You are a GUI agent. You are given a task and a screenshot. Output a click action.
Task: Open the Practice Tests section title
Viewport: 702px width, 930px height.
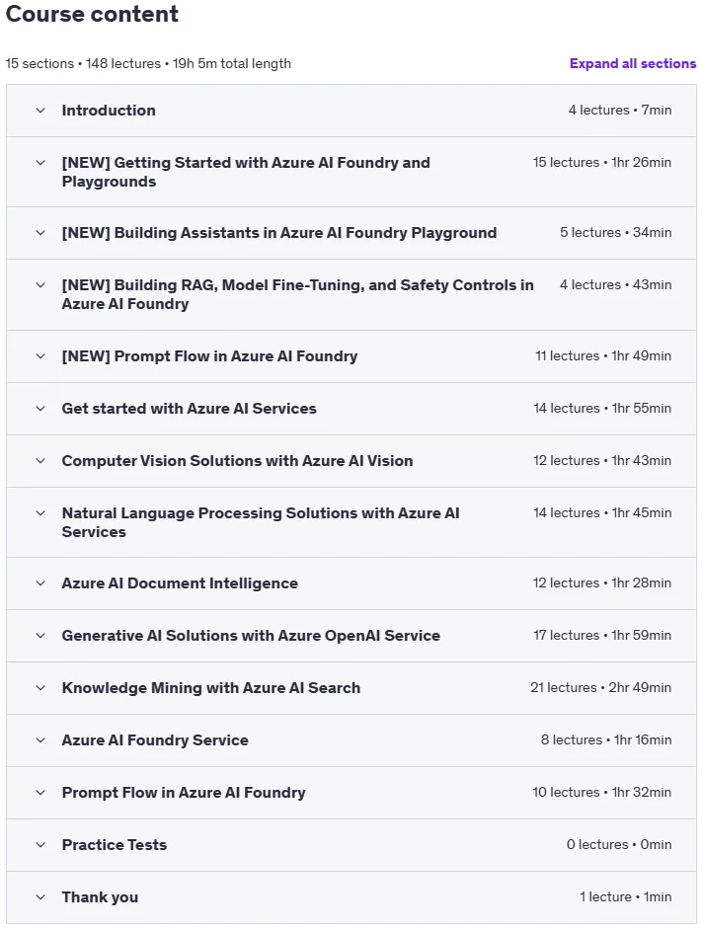pyautogui.click(x=115, y=844)
